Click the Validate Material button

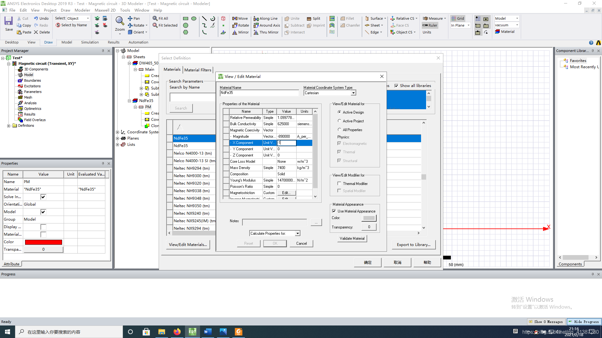(x=352, y=238)
